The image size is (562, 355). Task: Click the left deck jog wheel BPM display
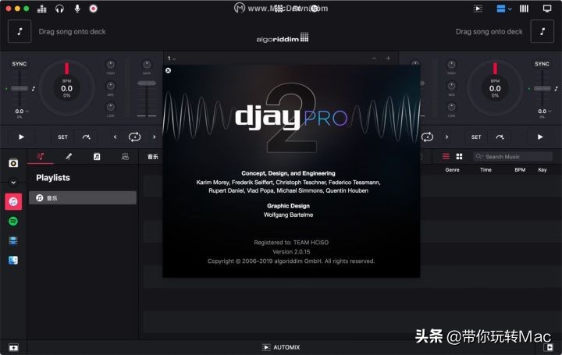[66, 88]
